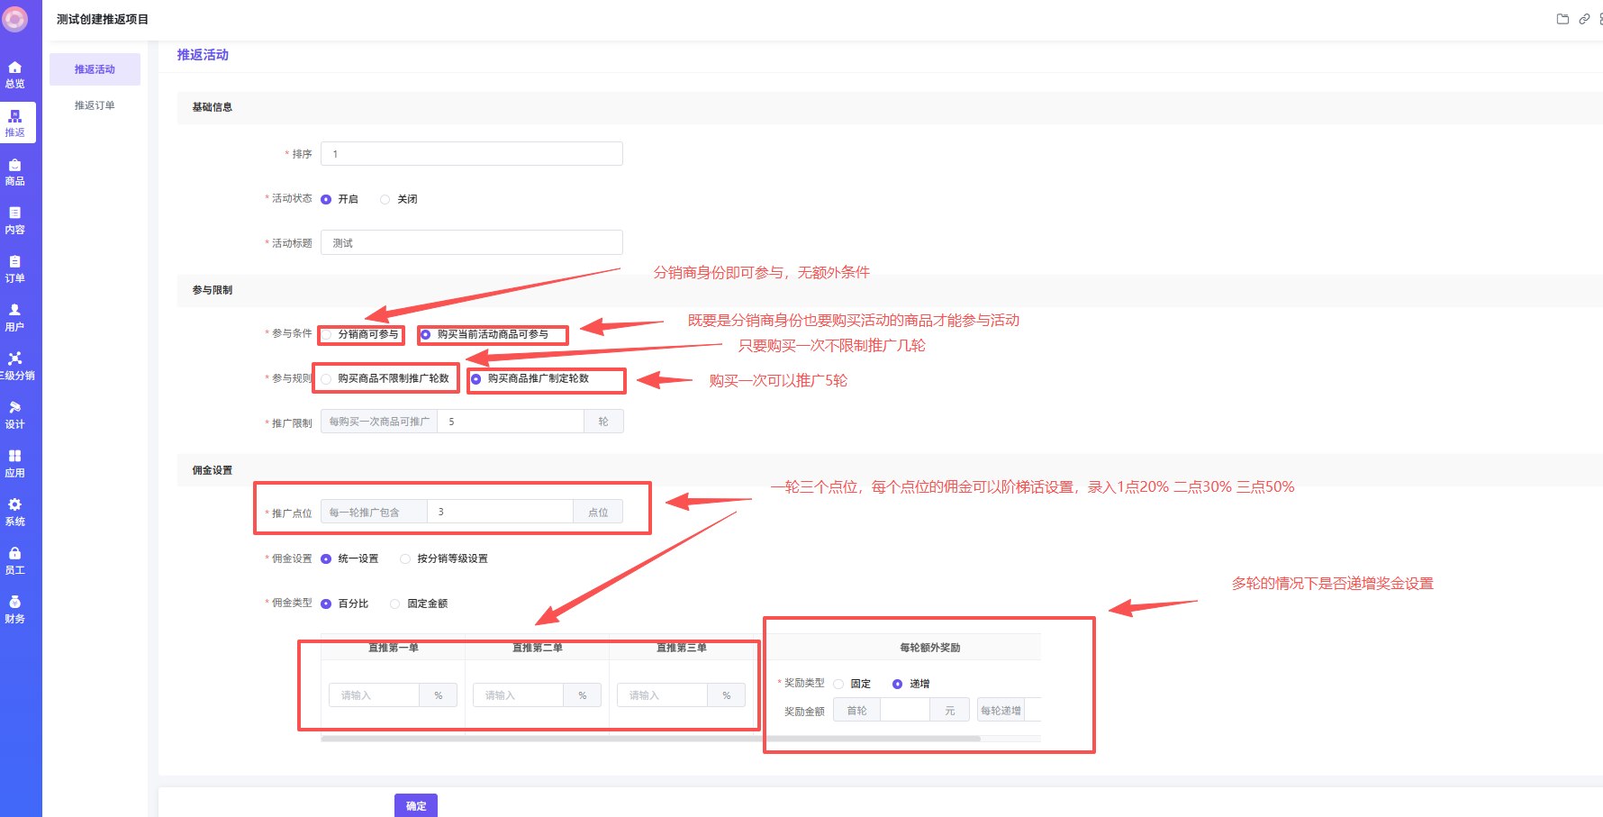The image size is (1603, 817).
Task: Open the 订单 icon in sidebar
Action: [x=15, y=262]
